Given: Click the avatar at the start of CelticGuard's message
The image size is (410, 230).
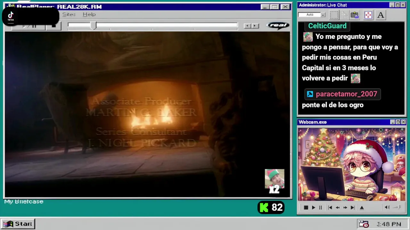Looking at the screenshot, I should click(308, 37).
